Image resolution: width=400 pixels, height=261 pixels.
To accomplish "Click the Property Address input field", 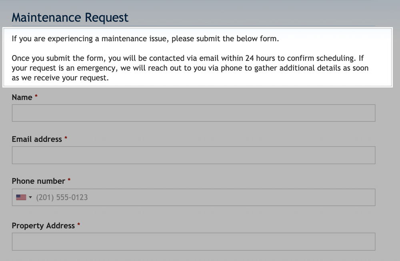I will (x=194, y=241).
